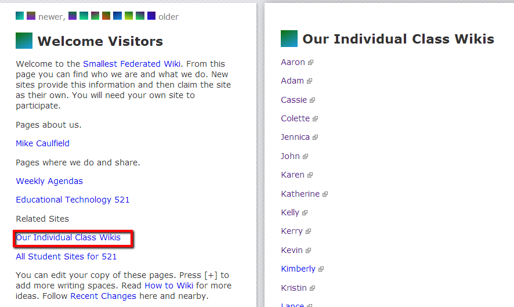Click the external link icon beside Katherine
Viewport: 514px width, 307px height.
325,194
